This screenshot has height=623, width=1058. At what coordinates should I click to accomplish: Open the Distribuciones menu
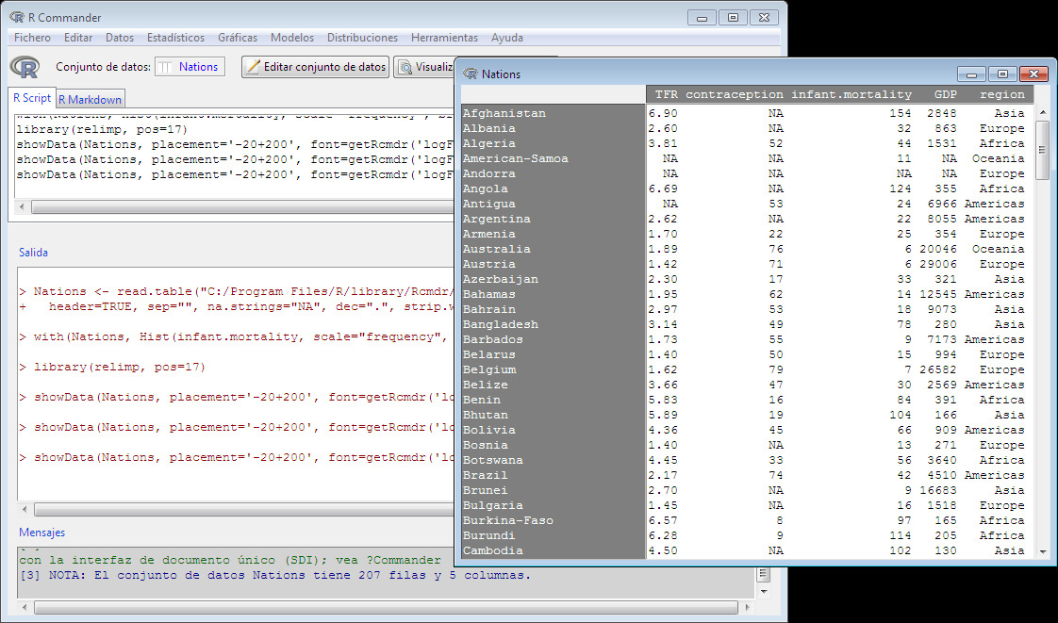[x=362, y=38]
